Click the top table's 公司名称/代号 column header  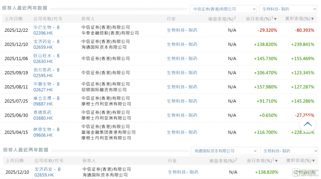point(48,19)
